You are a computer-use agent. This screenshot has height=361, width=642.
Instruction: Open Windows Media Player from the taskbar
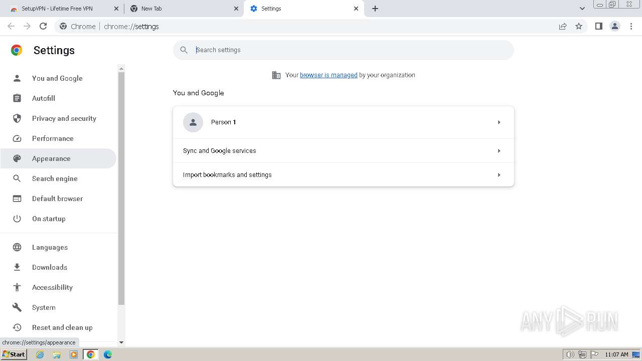pyautogui.click(x=74, y=354)
